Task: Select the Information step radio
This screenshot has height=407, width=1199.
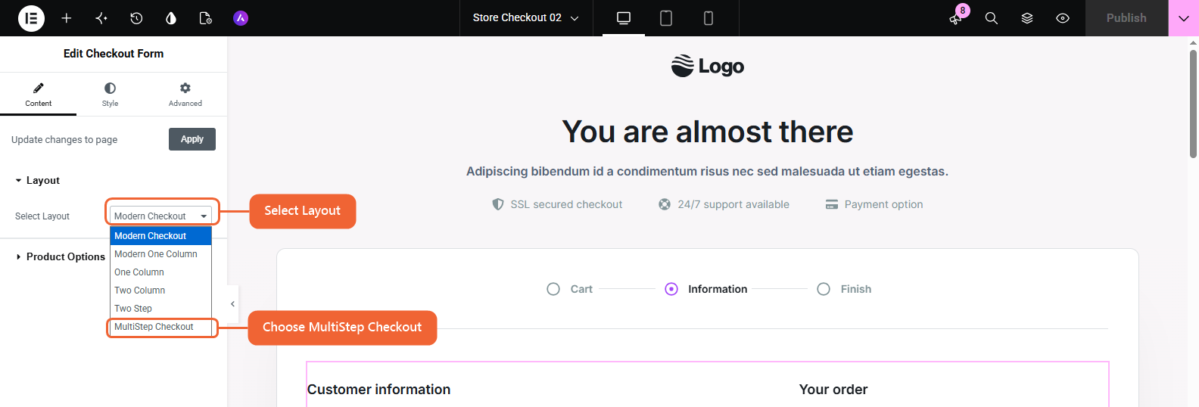Action: click(x=671, y=289)
